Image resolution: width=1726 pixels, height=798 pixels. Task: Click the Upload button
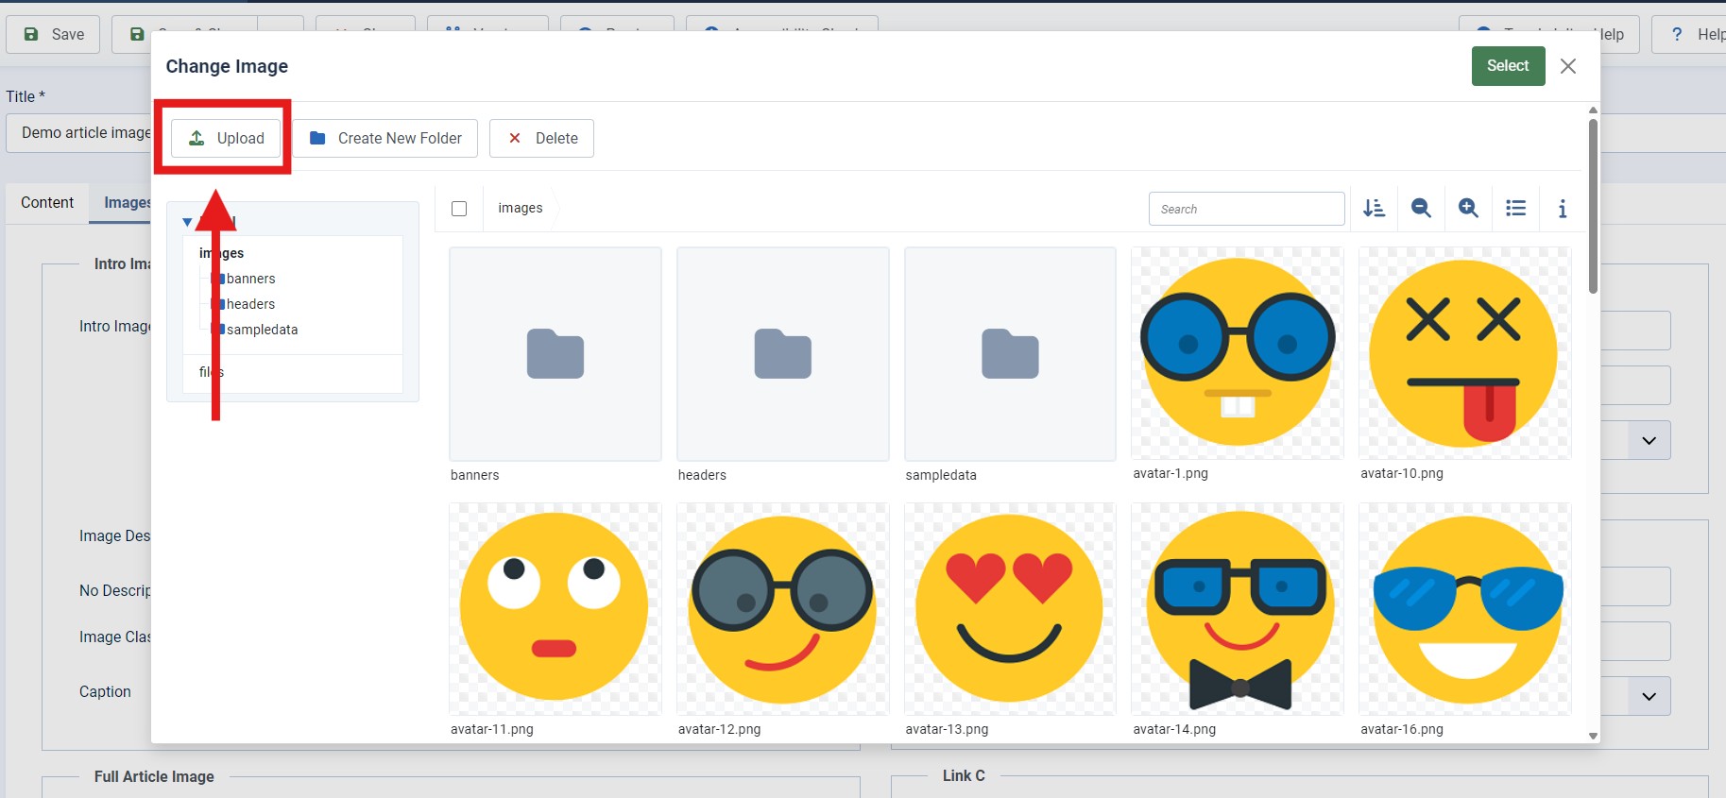coord(225,138)
